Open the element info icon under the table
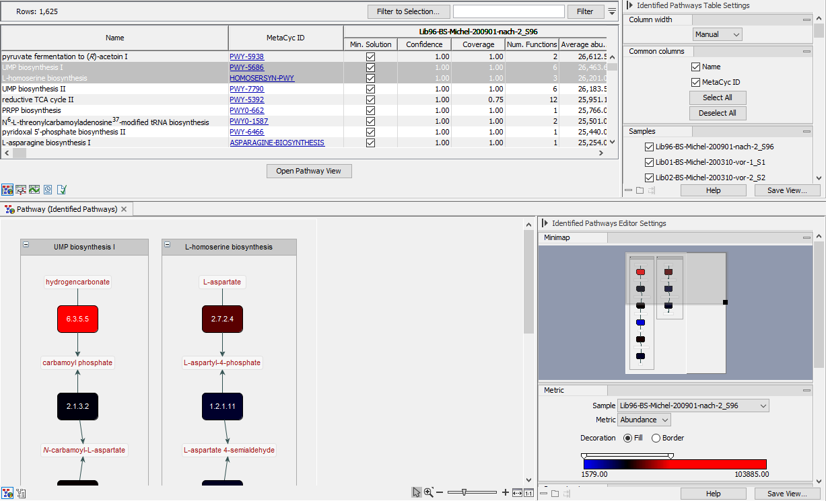826x501 pixels. point(61,190)
